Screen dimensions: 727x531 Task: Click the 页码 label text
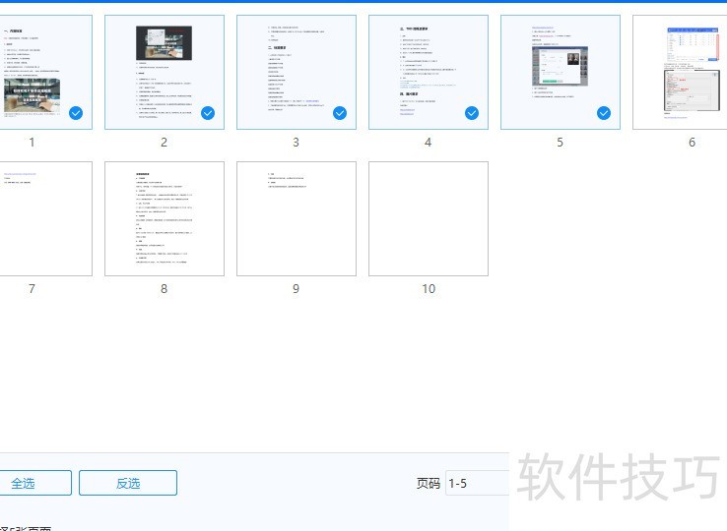(428, 484)
